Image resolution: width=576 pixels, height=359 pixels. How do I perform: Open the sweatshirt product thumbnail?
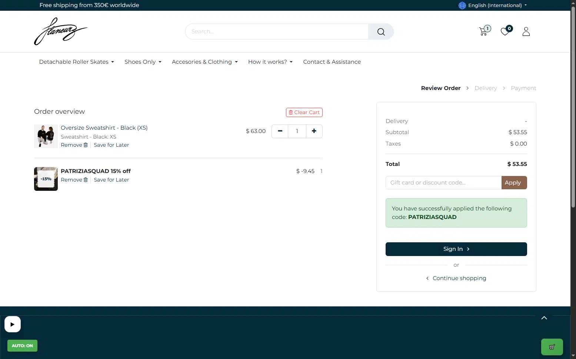pos(46,136)
